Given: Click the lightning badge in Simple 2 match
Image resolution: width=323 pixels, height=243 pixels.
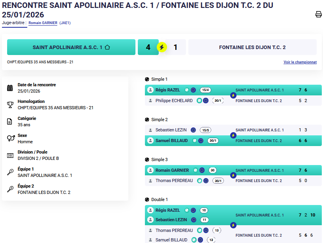Looking at the screenshot, I should 233,135.
